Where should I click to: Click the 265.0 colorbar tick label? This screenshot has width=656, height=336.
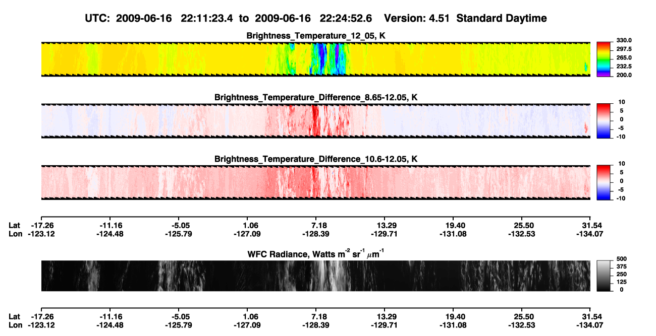coord(624,57)
